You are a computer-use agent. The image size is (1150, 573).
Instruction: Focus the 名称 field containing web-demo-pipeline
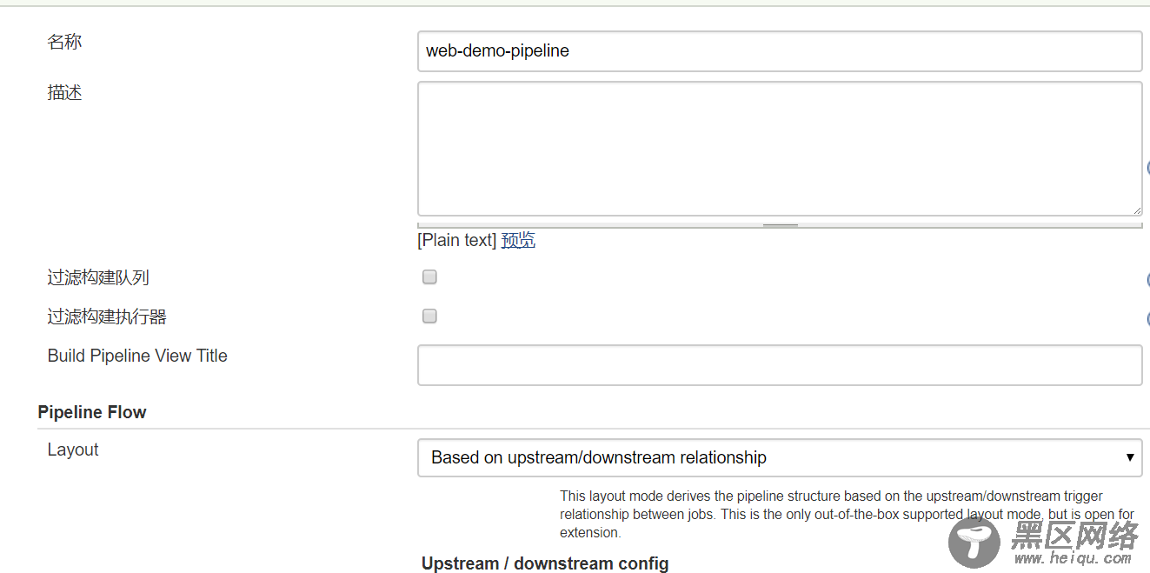(780, 51)
